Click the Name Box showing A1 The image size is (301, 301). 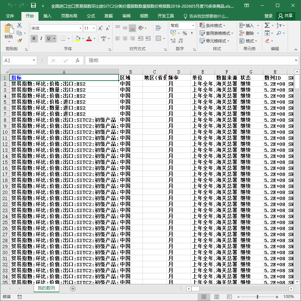(19, 61)
